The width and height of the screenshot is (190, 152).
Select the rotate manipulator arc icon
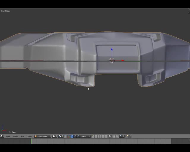pos(75,136)
